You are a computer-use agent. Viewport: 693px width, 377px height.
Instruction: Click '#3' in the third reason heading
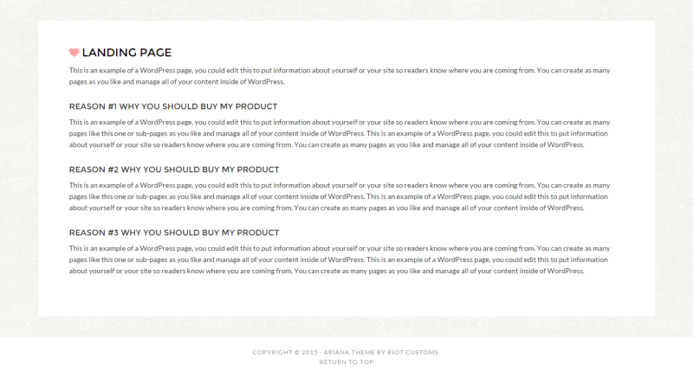coord(113,233)
